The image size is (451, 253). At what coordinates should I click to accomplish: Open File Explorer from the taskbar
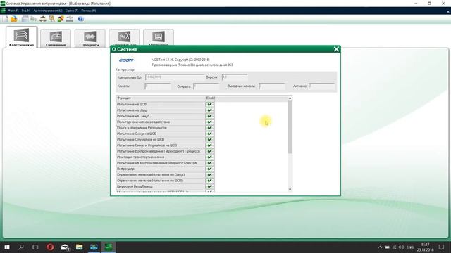[x=80, y=247]
